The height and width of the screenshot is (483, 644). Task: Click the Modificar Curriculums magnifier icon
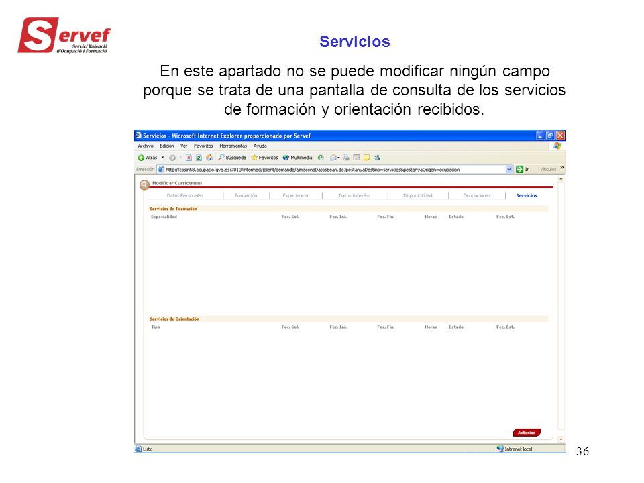click(x=144, y=185)
